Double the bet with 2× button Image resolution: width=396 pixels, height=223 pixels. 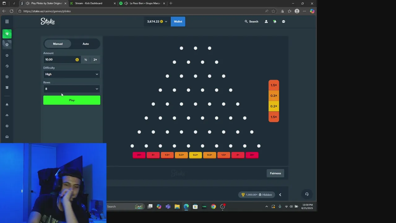point(95,59)
